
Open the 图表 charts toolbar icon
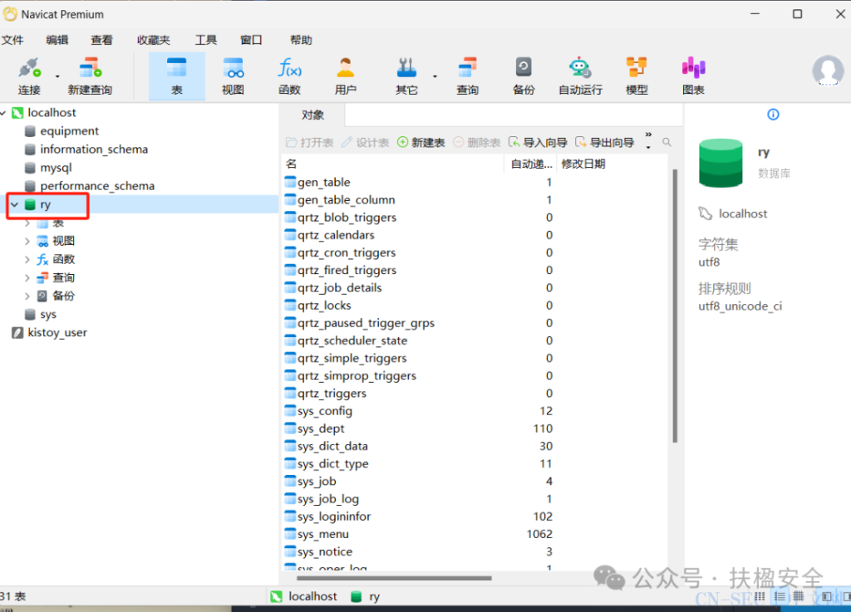click(x=693, y=76)
